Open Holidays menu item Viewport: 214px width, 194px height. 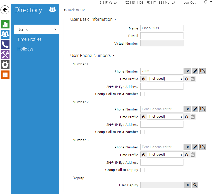click(x=25, y=49)
